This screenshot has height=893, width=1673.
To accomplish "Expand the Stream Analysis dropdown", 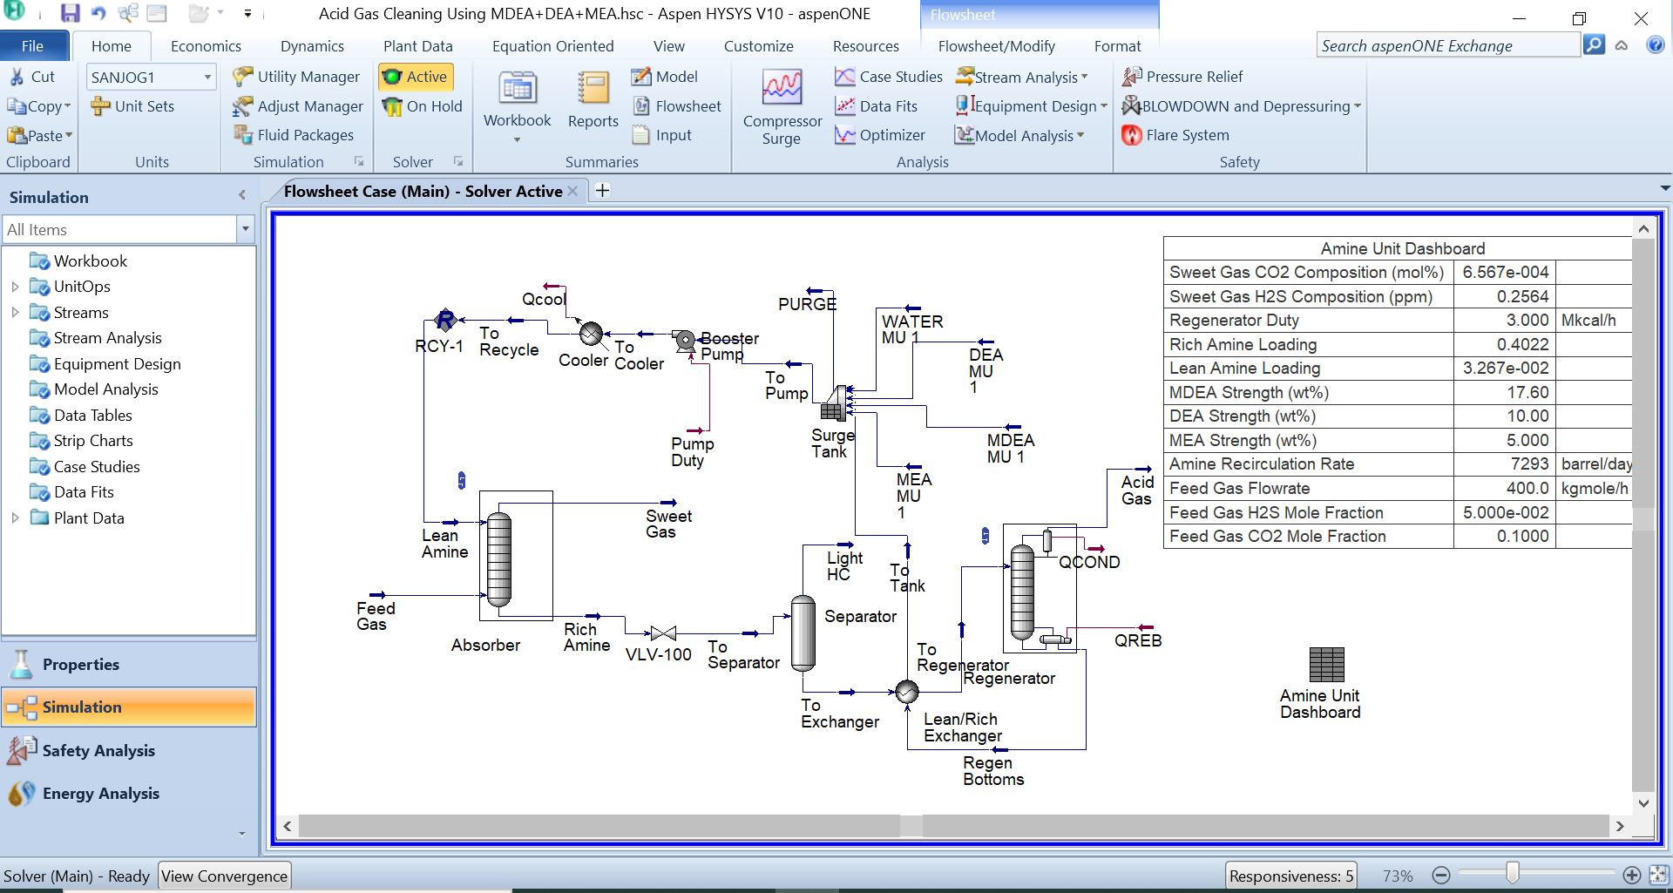I will (1084, 78).
